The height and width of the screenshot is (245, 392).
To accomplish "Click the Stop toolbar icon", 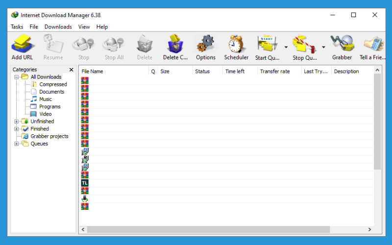I will coord(83,44).
